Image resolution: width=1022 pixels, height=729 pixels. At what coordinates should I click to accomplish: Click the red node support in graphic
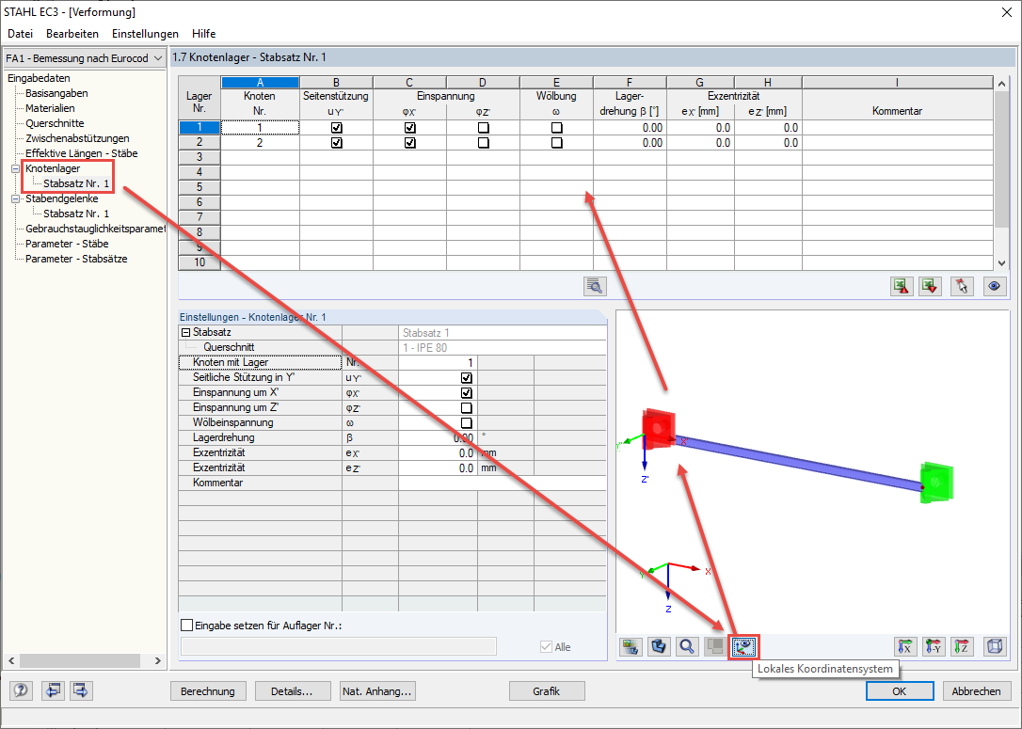click(659, 428)
